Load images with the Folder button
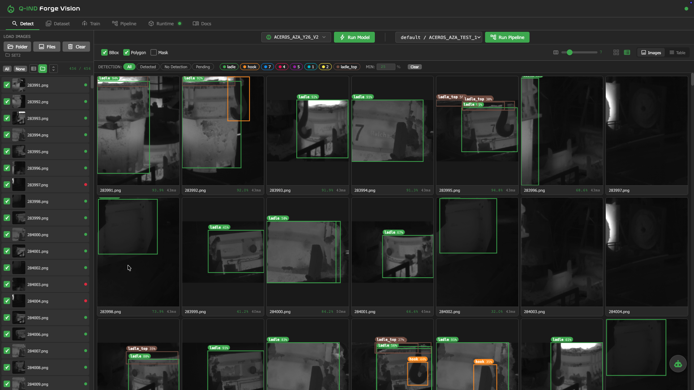Screen dimensions: 694x390 pyautogui.click(x=17, y=47)
